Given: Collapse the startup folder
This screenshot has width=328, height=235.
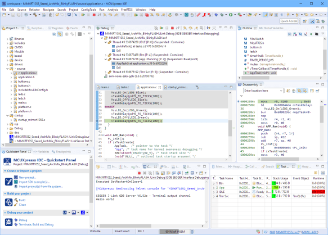Looking at the screenshot, I should 7,116.
